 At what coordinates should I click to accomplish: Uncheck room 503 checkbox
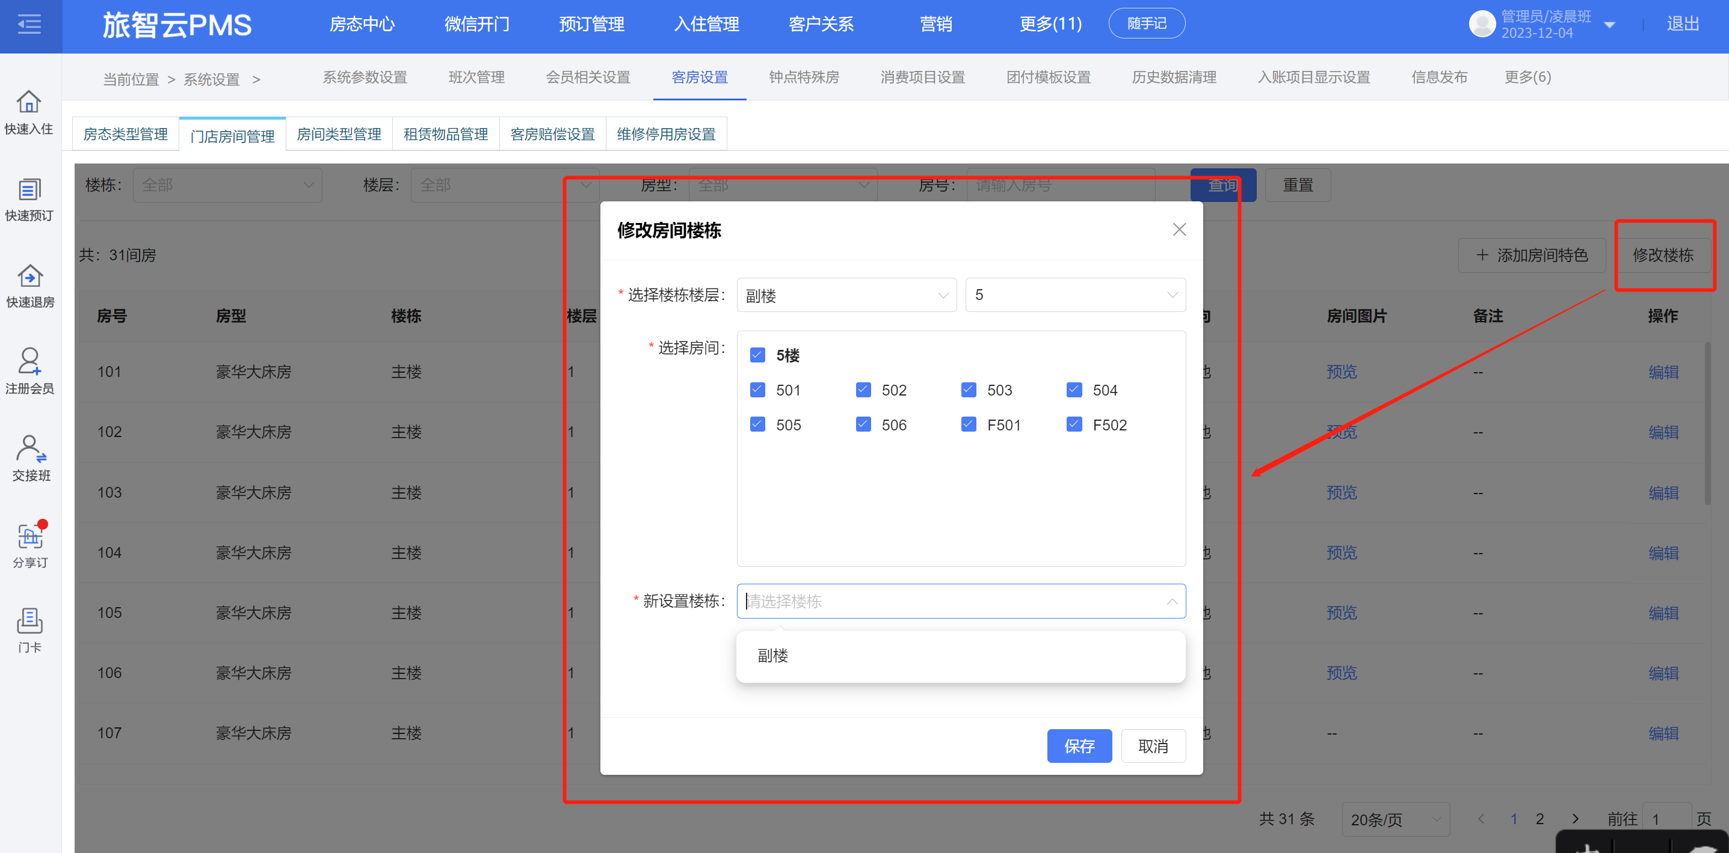tap(969, 390)
